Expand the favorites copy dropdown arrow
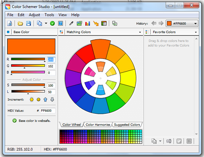204x157 pixels. click(160, 141)
